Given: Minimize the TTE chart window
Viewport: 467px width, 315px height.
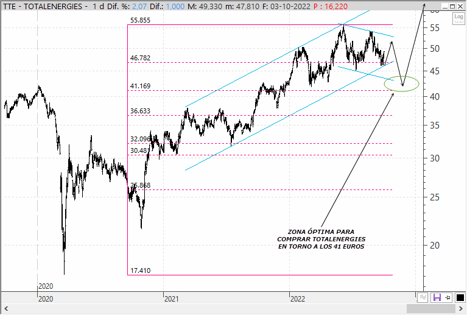Looking at the screenshot, I should (x=445, y=6).
